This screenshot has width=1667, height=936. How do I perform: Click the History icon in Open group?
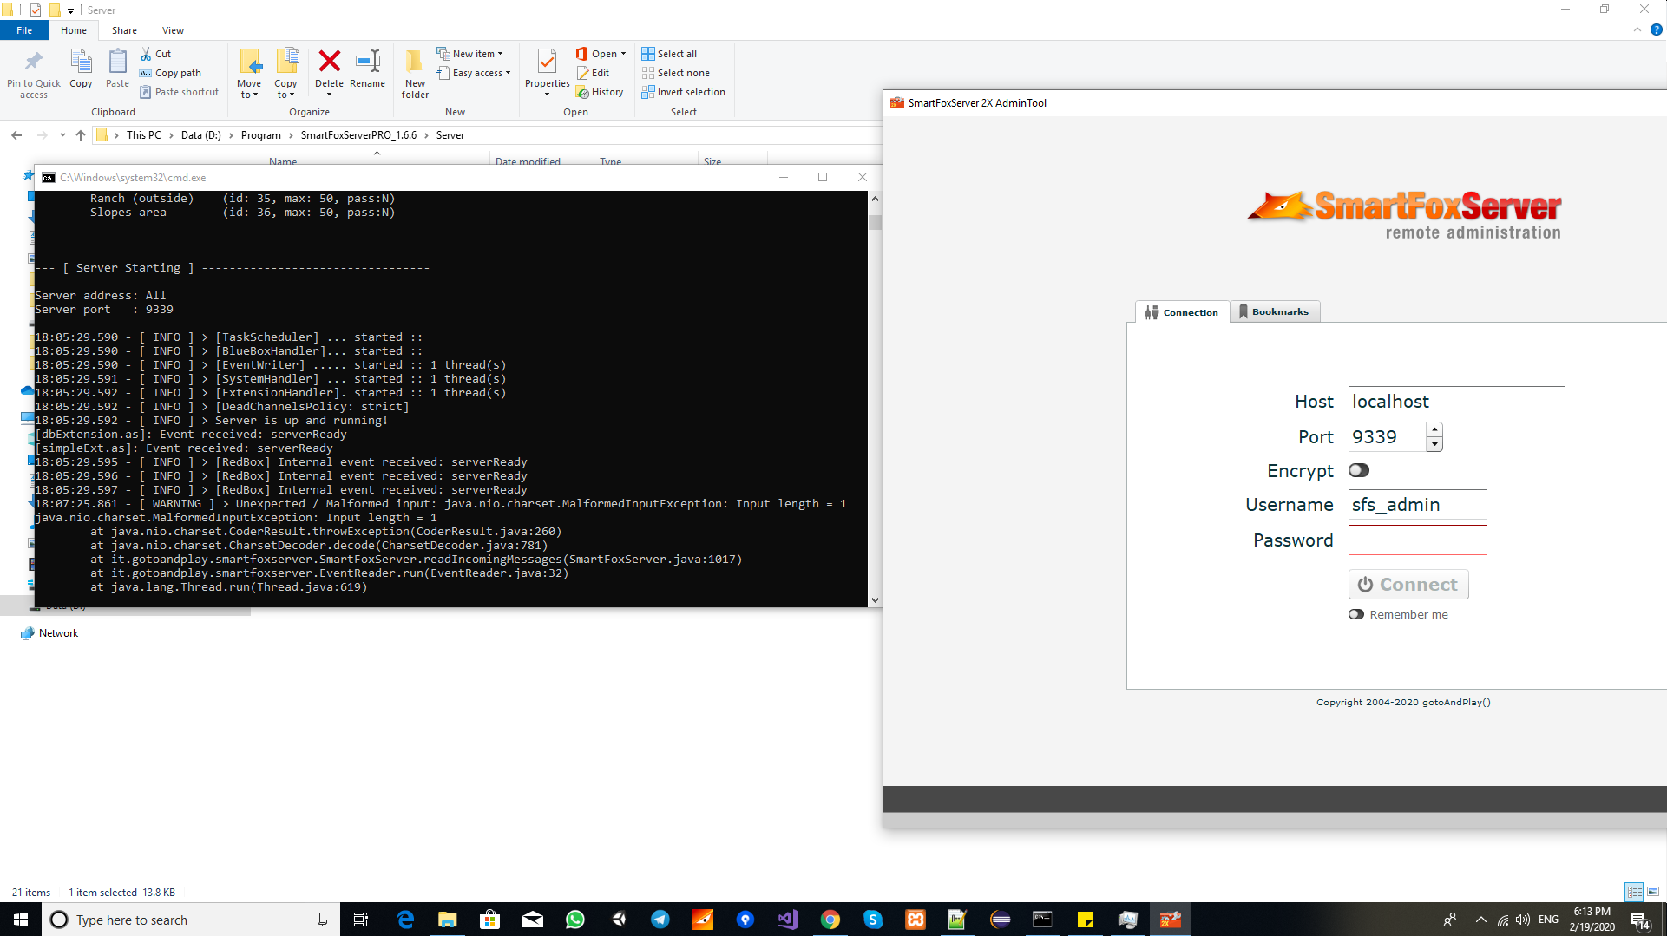pos(600,92)
